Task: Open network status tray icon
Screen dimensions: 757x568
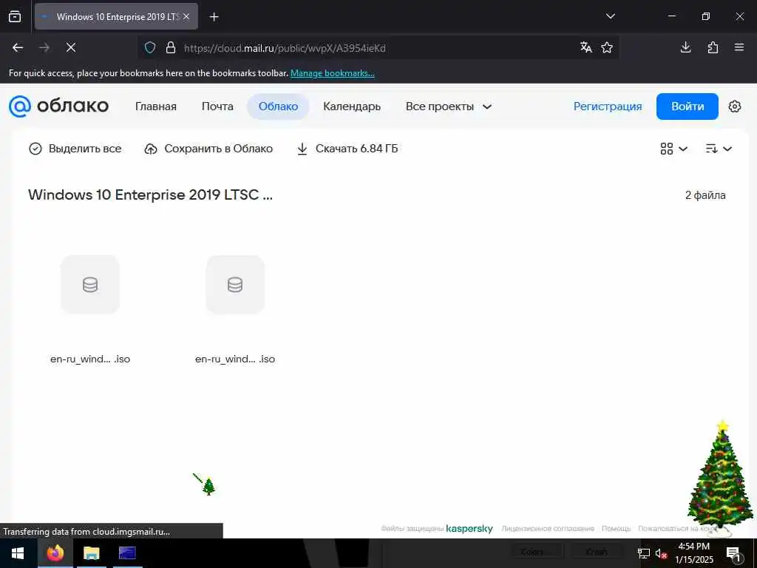Action: (x=644, y=553)
